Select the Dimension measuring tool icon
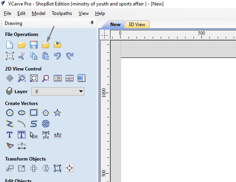 [x=22, y=146]
